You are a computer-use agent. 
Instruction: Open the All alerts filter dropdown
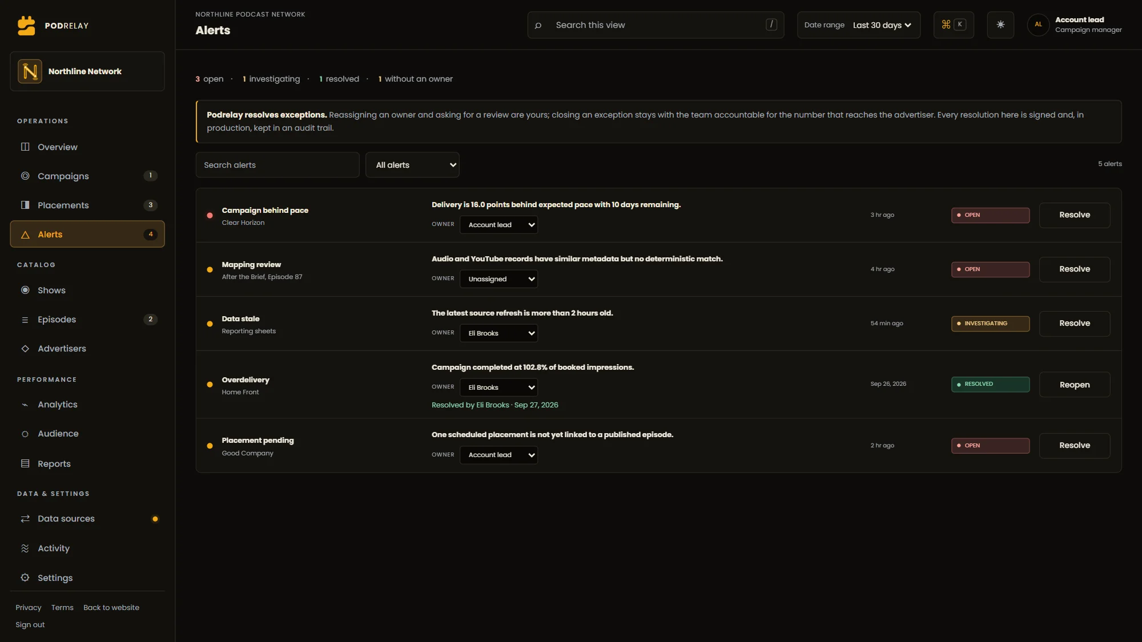coord(412,165)
